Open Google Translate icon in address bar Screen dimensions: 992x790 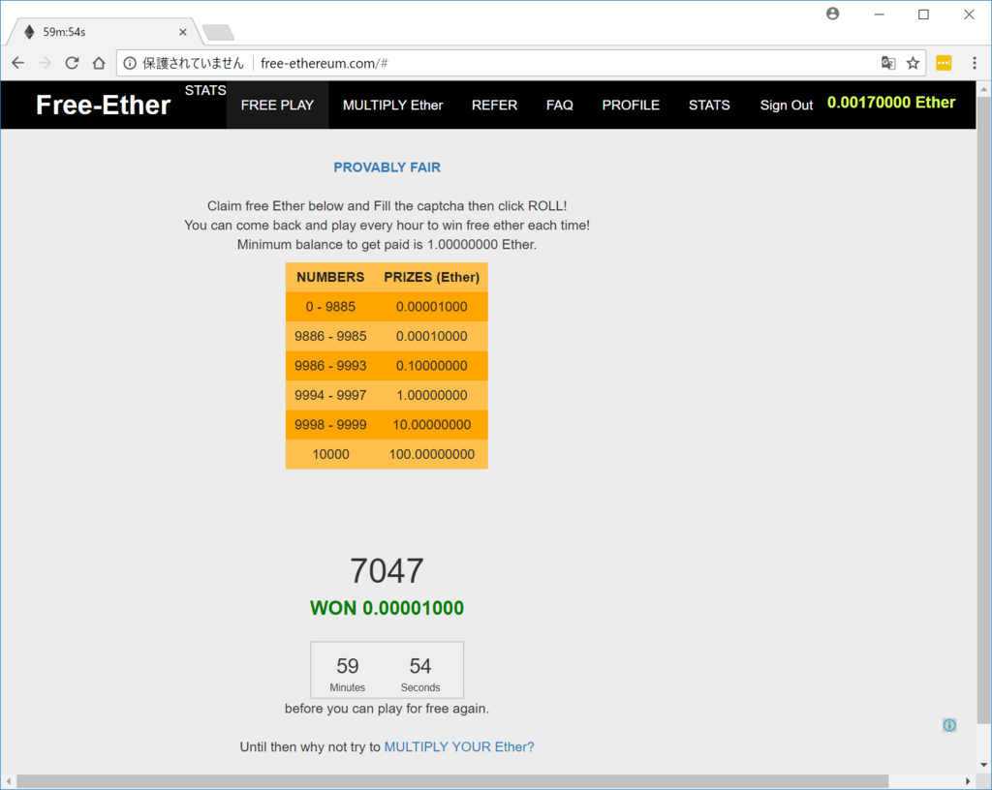pyautogui.click(x=888, y=62)
